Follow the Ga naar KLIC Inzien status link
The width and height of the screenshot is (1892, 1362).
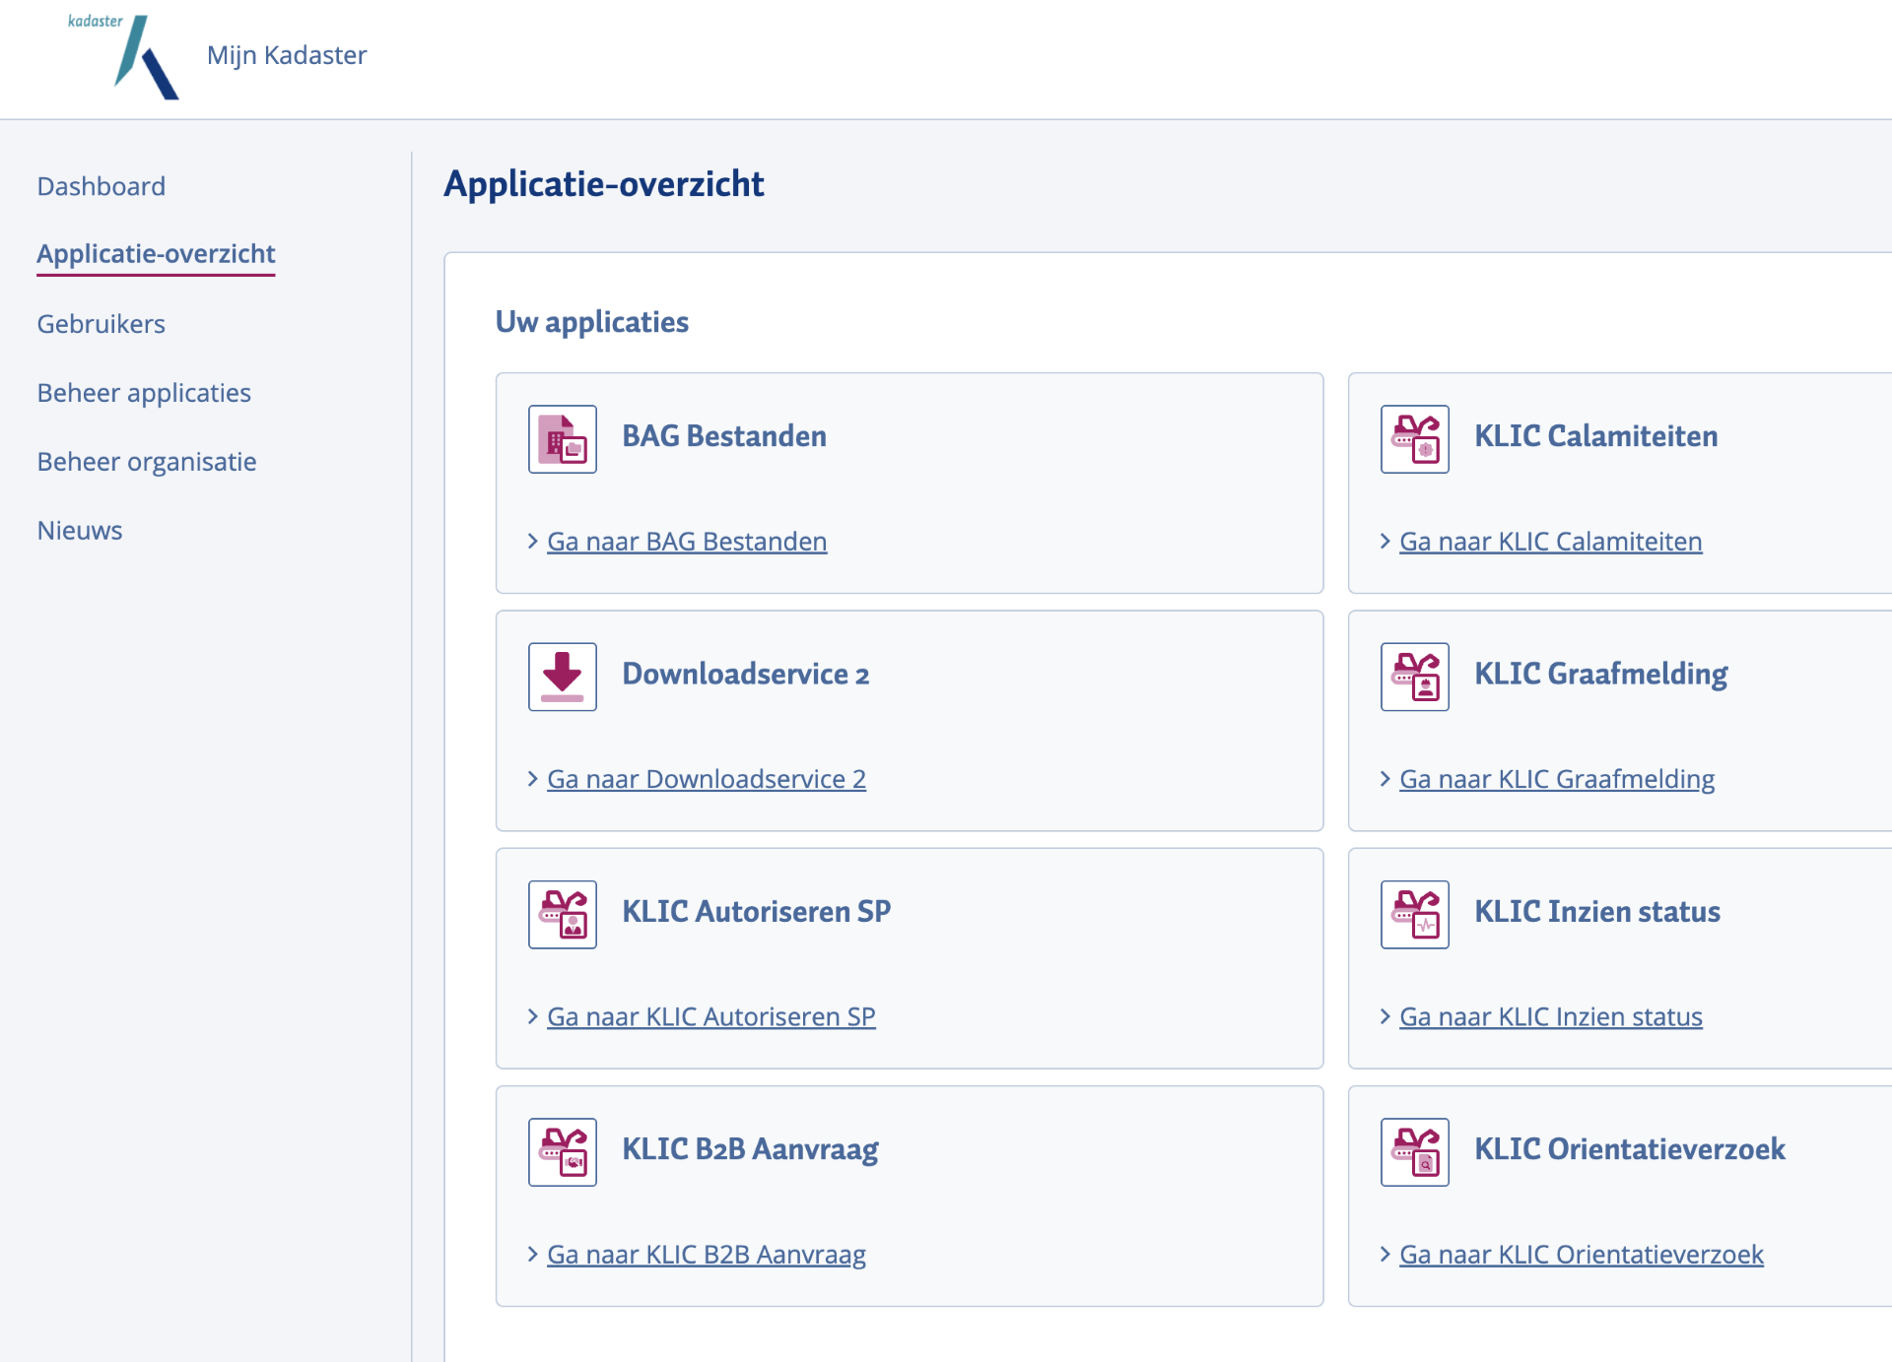tap(1551, 1016)
